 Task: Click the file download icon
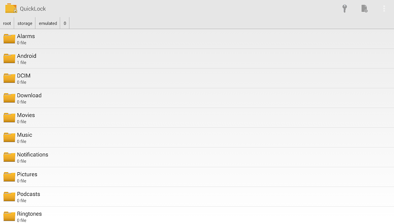pos(364,9)
